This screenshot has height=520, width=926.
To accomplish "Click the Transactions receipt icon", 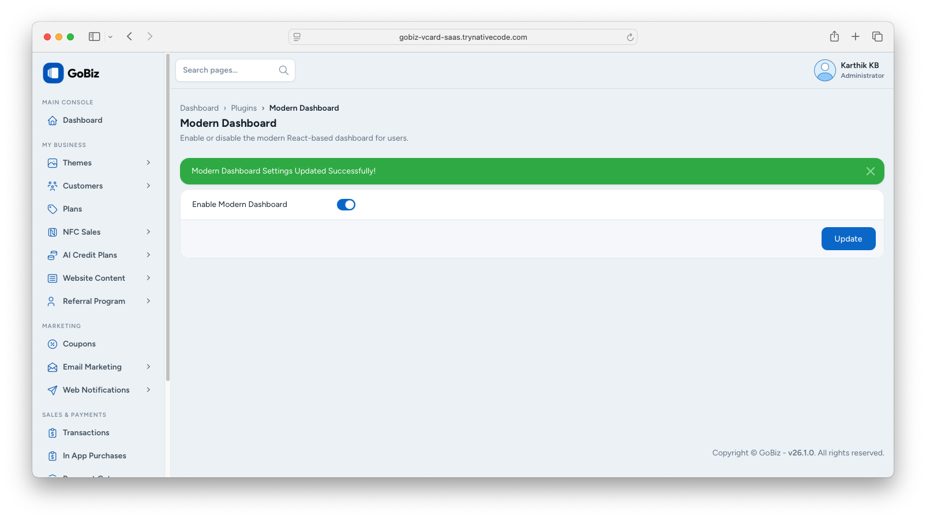I will pos(53,433).
